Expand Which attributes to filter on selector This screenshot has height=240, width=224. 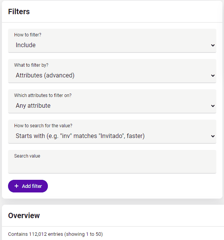point(112,101)
